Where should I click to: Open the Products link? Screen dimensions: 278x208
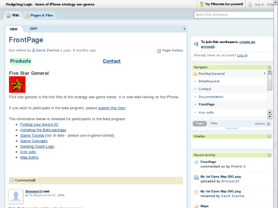20,61
